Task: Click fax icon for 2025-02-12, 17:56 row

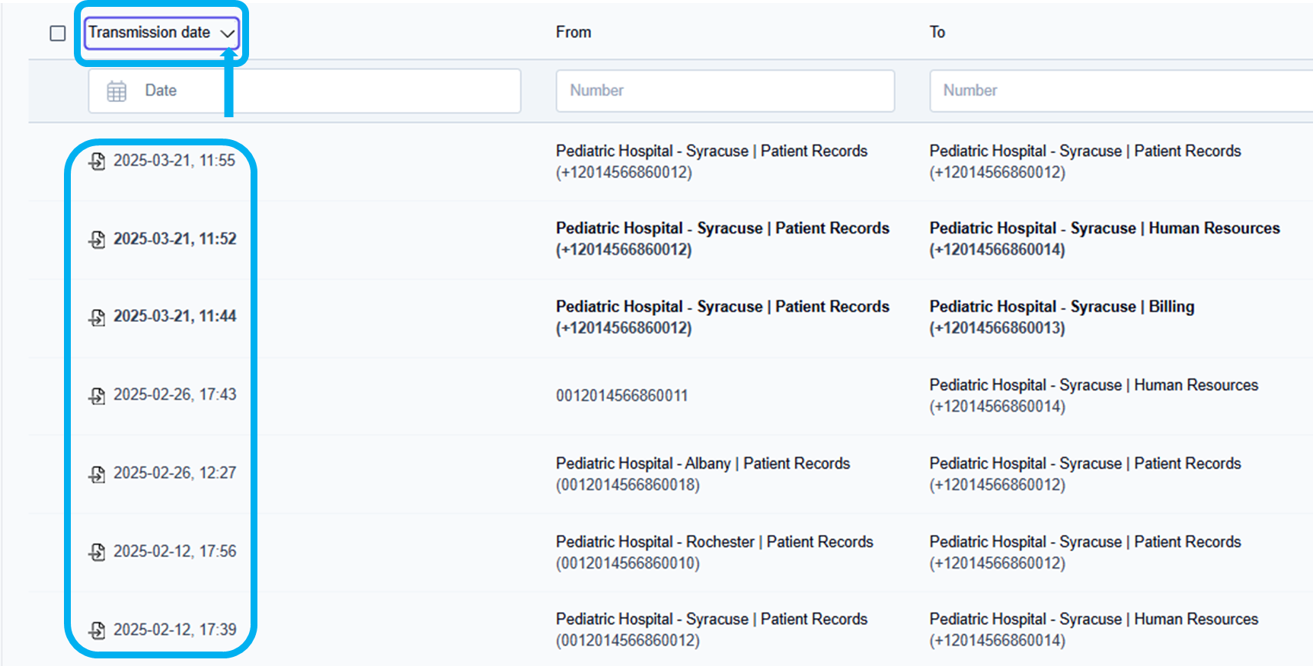Action: [x=97, y=552]
